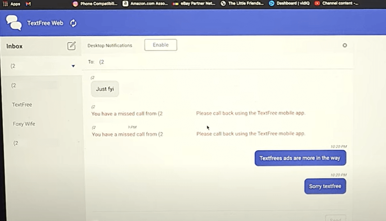
Task: Click the 'Just fyi' message bubble
Action: point(105,89)
